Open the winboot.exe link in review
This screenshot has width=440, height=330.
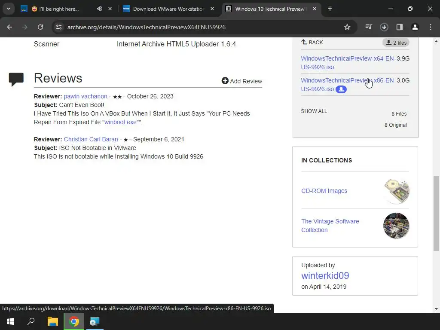tap(120, 122)
